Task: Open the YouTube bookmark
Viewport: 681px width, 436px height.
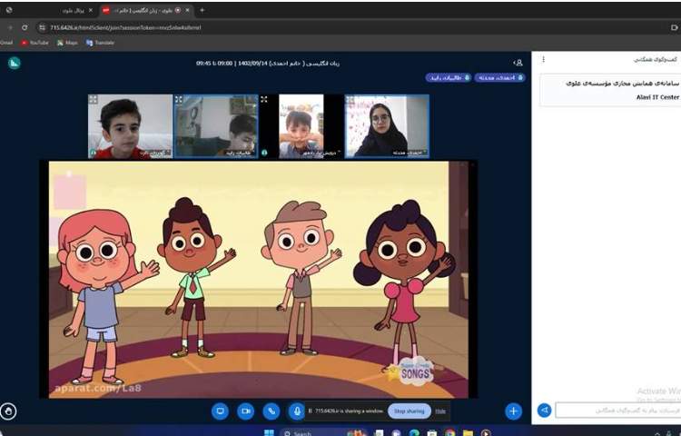Action: pos(35,43)
